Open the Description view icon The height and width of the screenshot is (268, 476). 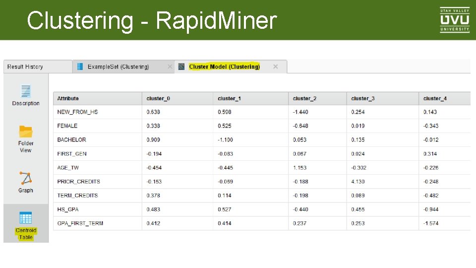tap(25, 91)
